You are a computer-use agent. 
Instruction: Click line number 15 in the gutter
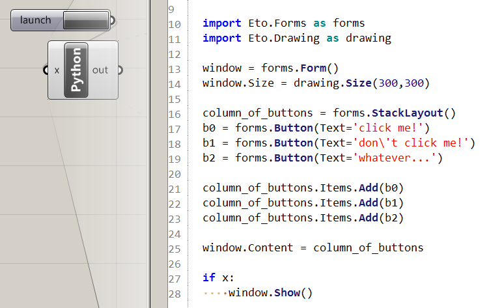pyautogui.click(x=175, y=100)
